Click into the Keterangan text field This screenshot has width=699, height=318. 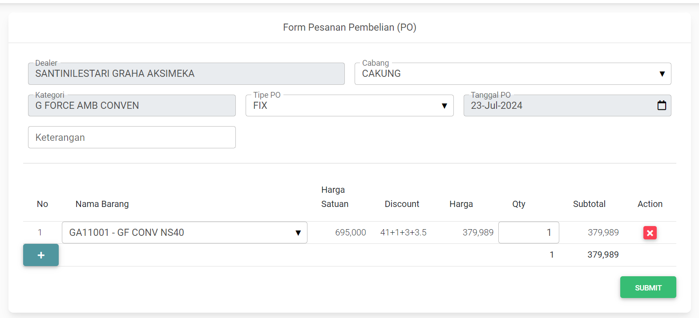coord(132,137)
